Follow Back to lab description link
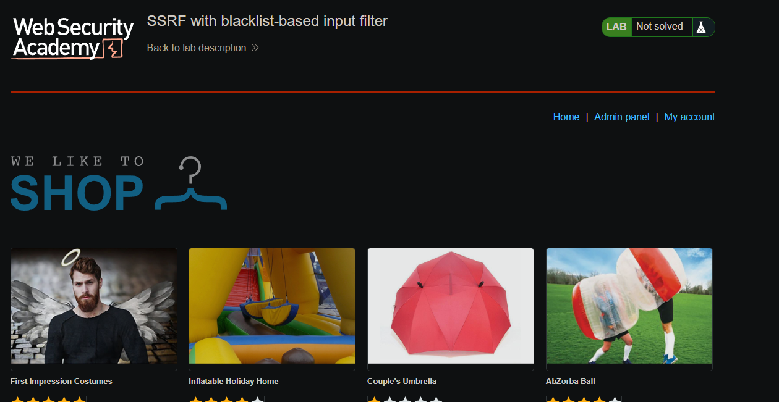The image size is (779, 402). tap(197, 48)
